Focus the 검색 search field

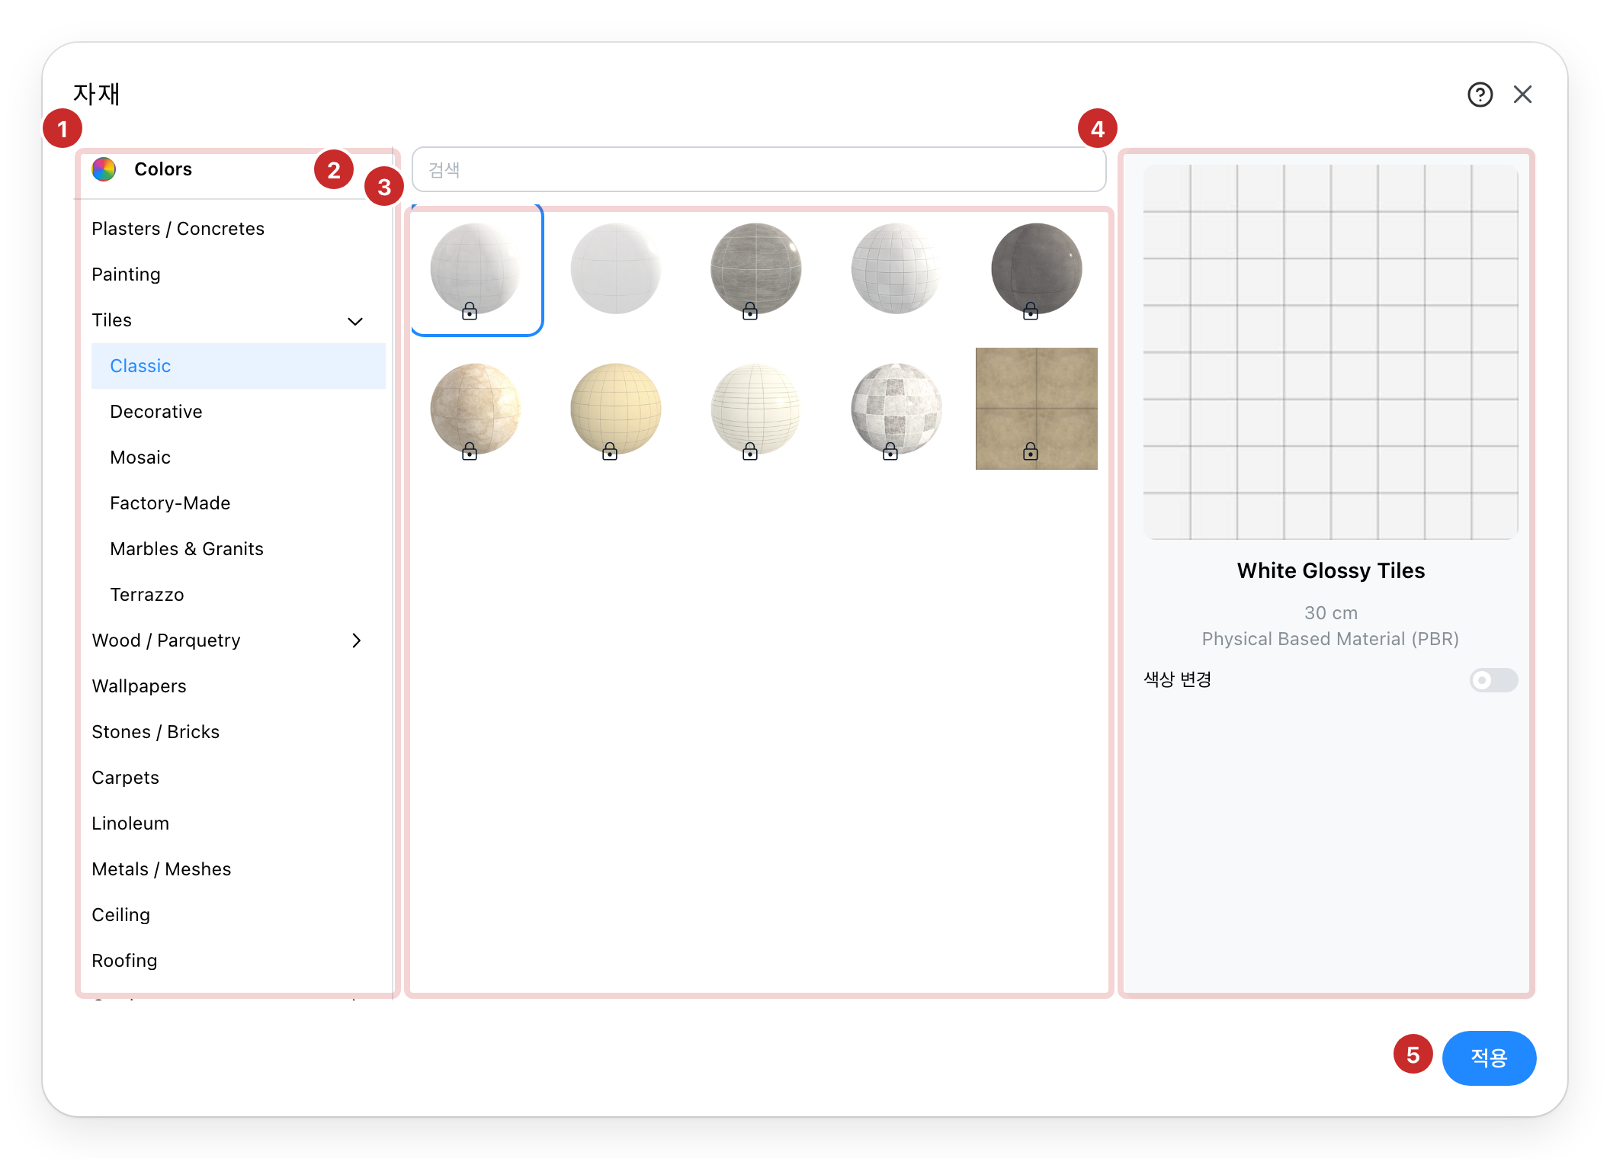click(758, 169)
